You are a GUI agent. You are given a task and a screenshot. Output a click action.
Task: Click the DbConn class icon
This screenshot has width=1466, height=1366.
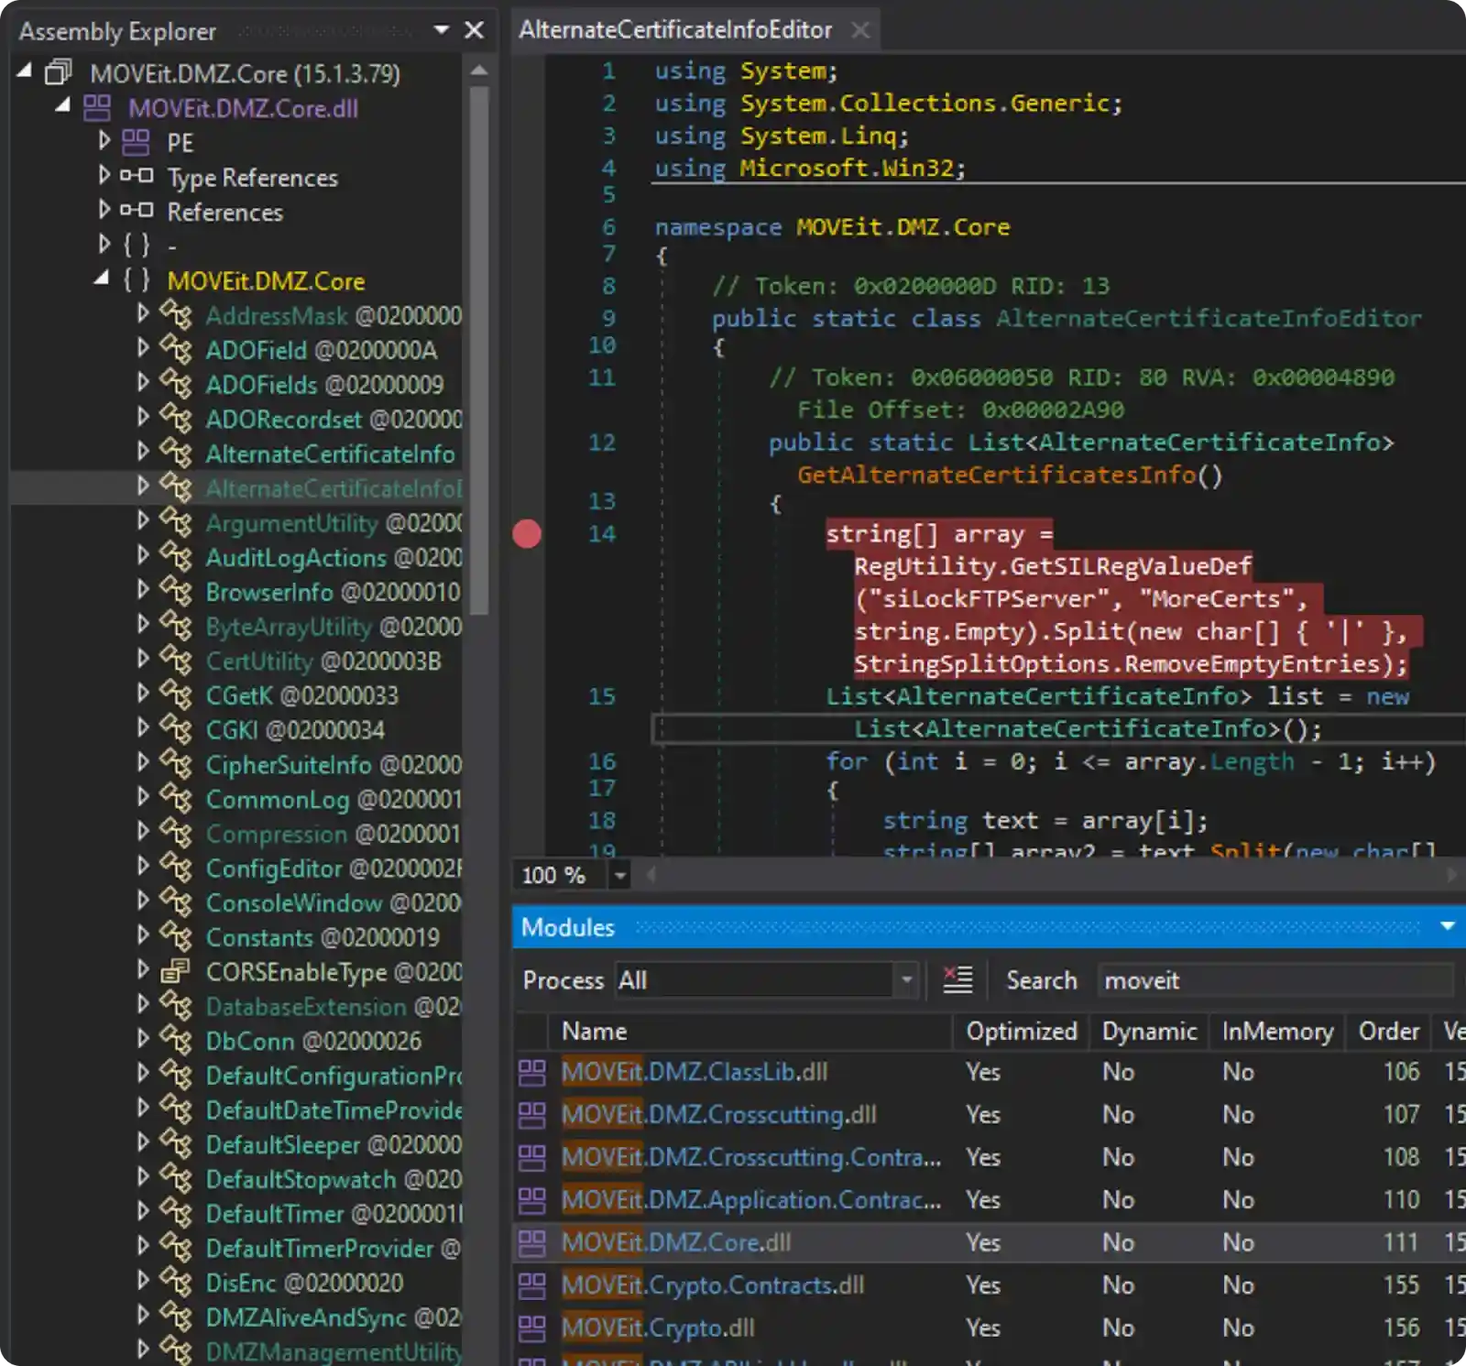pyautogui.click(x=176, y=1040)
